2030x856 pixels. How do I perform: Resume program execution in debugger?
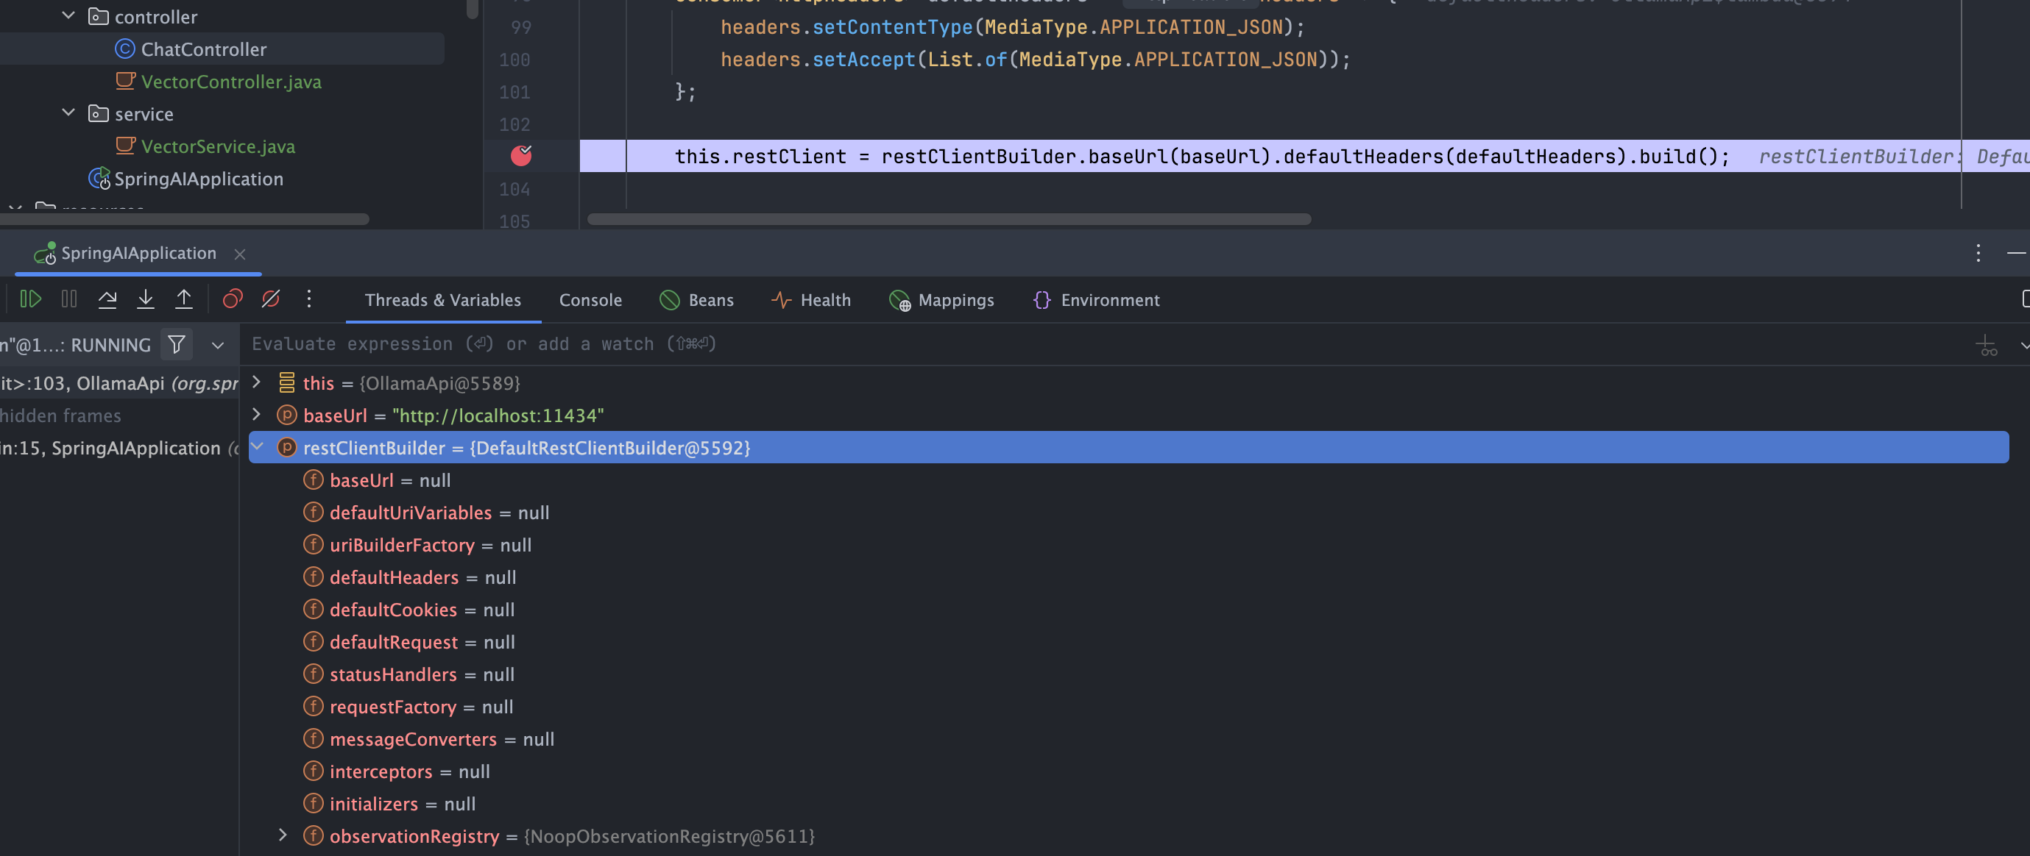(30, 299)
